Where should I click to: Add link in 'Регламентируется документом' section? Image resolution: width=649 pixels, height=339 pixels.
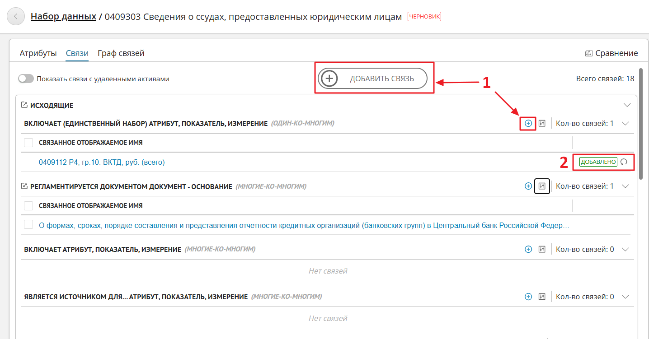pyautogui.click(x=528, y=186)
